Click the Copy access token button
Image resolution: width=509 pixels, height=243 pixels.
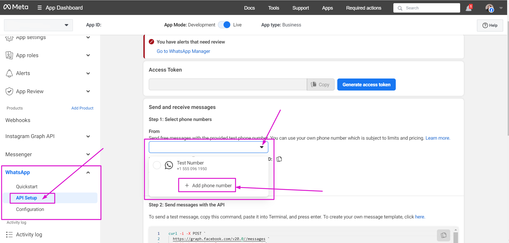tap(320, 85)
